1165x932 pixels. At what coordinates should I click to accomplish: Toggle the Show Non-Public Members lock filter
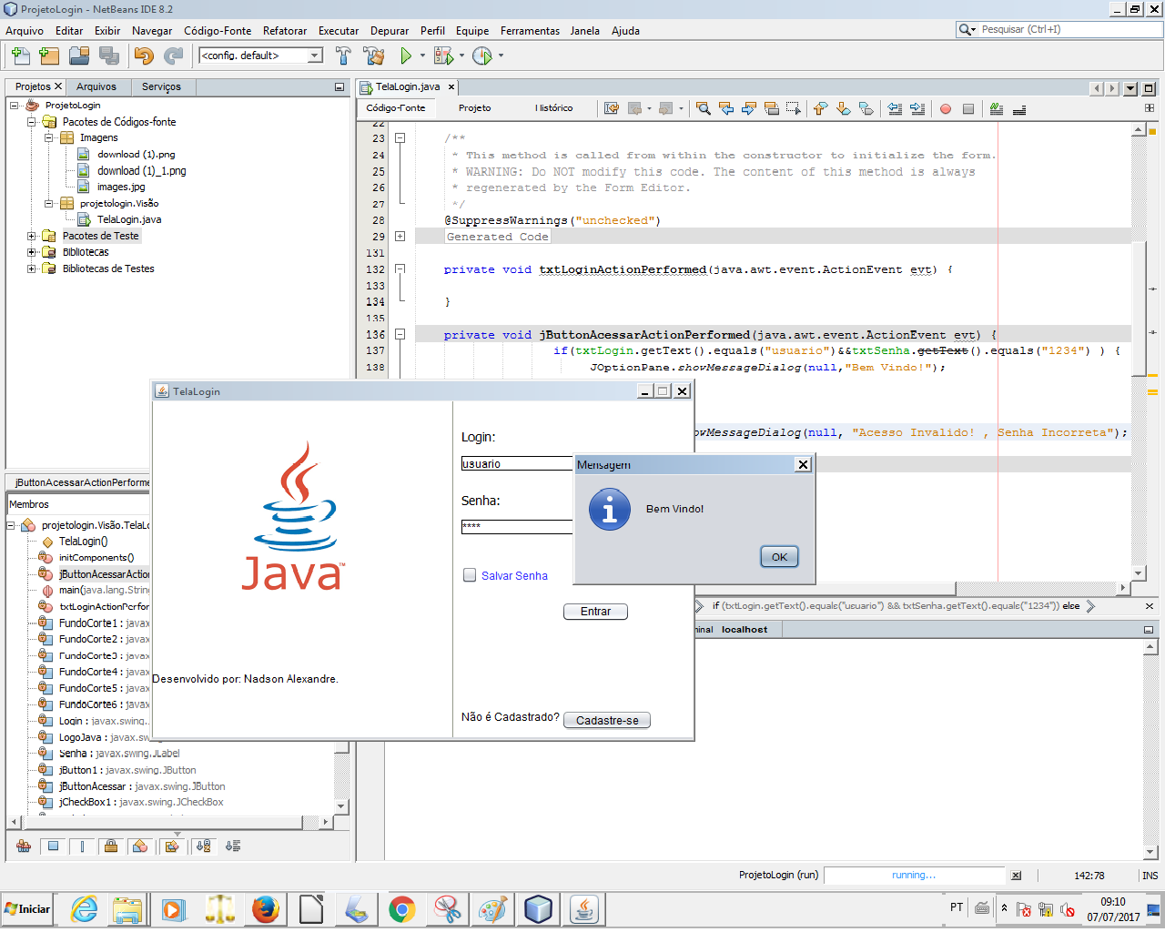click(x=111, y=846)
